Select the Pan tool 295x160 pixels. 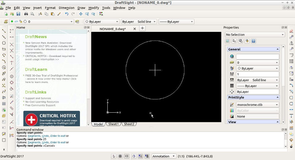click(81, 14)
